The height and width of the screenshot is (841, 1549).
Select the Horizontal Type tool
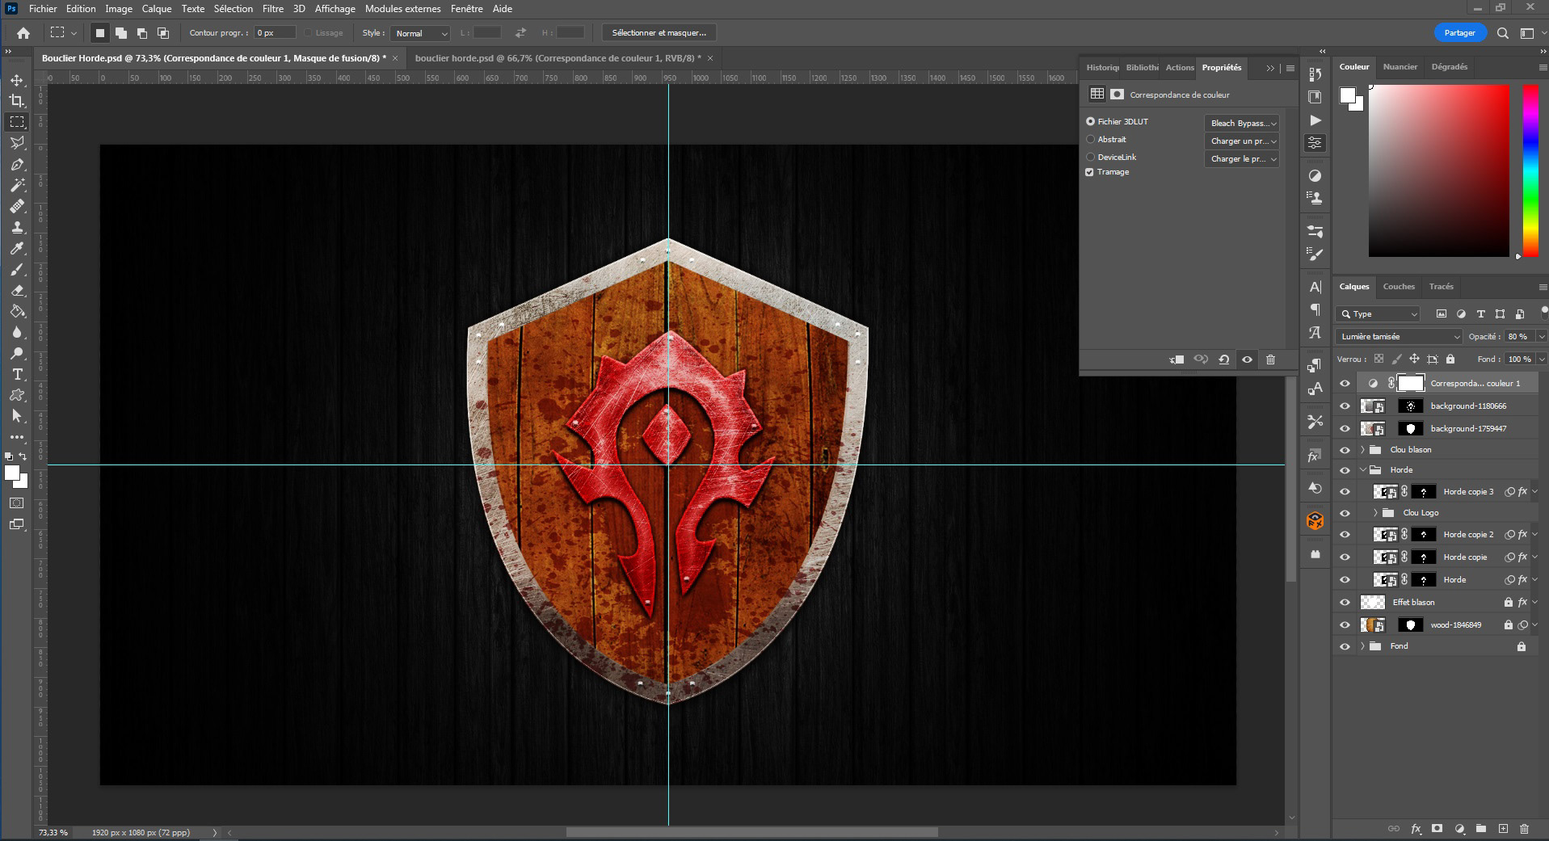pos(17,374)
